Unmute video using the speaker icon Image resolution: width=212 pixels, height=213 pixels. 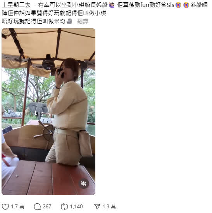tap(84, 184)
